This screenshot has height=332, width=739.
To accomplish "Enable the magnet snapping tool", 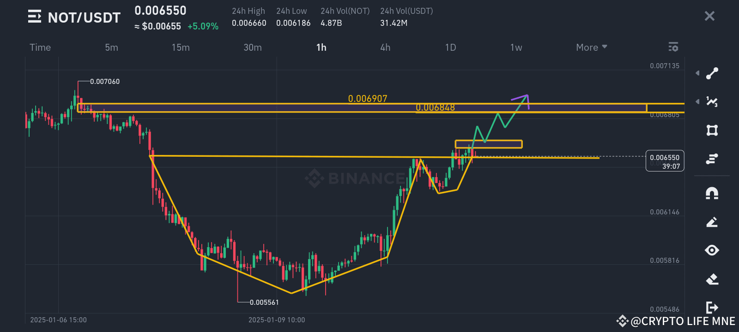I will (712, 195).
